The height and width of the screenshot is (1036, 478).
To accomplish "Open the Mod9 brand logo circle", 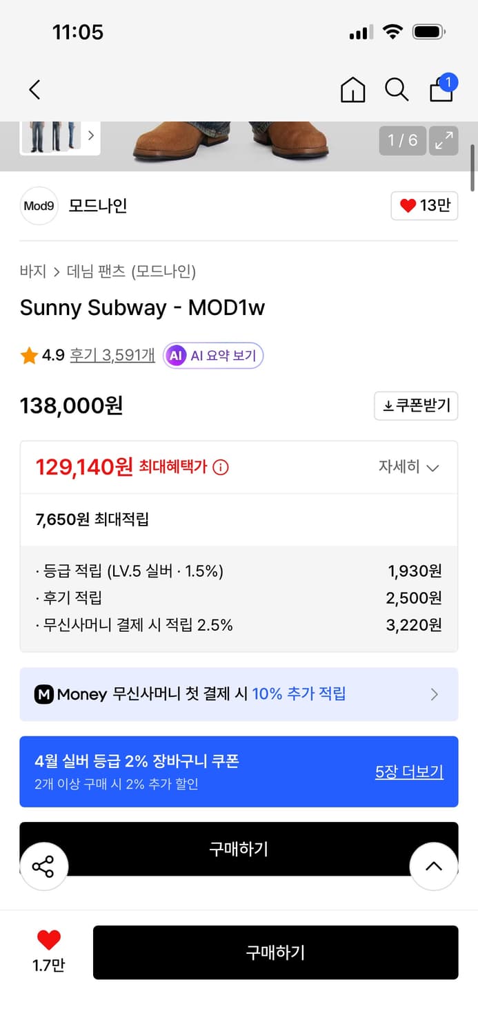I will pyautogui.click(x=39, y=206).
